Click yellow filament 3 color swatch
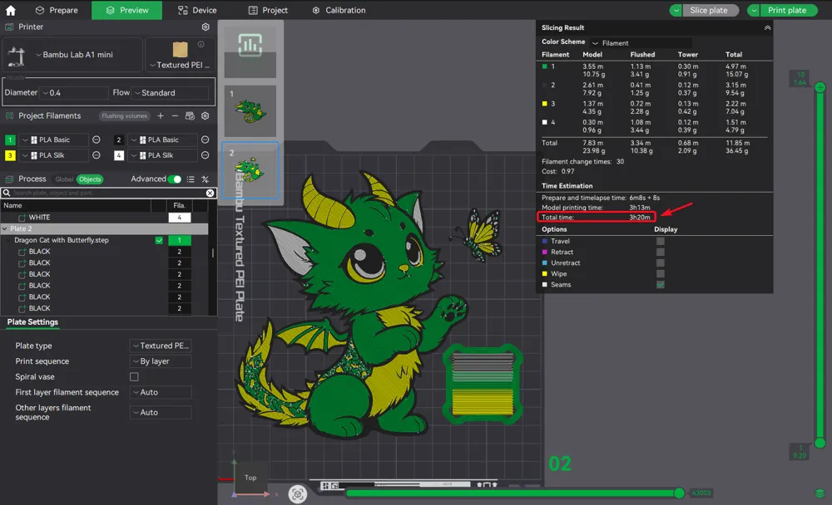The height and width of the screenshot is (505, 832). [x=10, y=155]
